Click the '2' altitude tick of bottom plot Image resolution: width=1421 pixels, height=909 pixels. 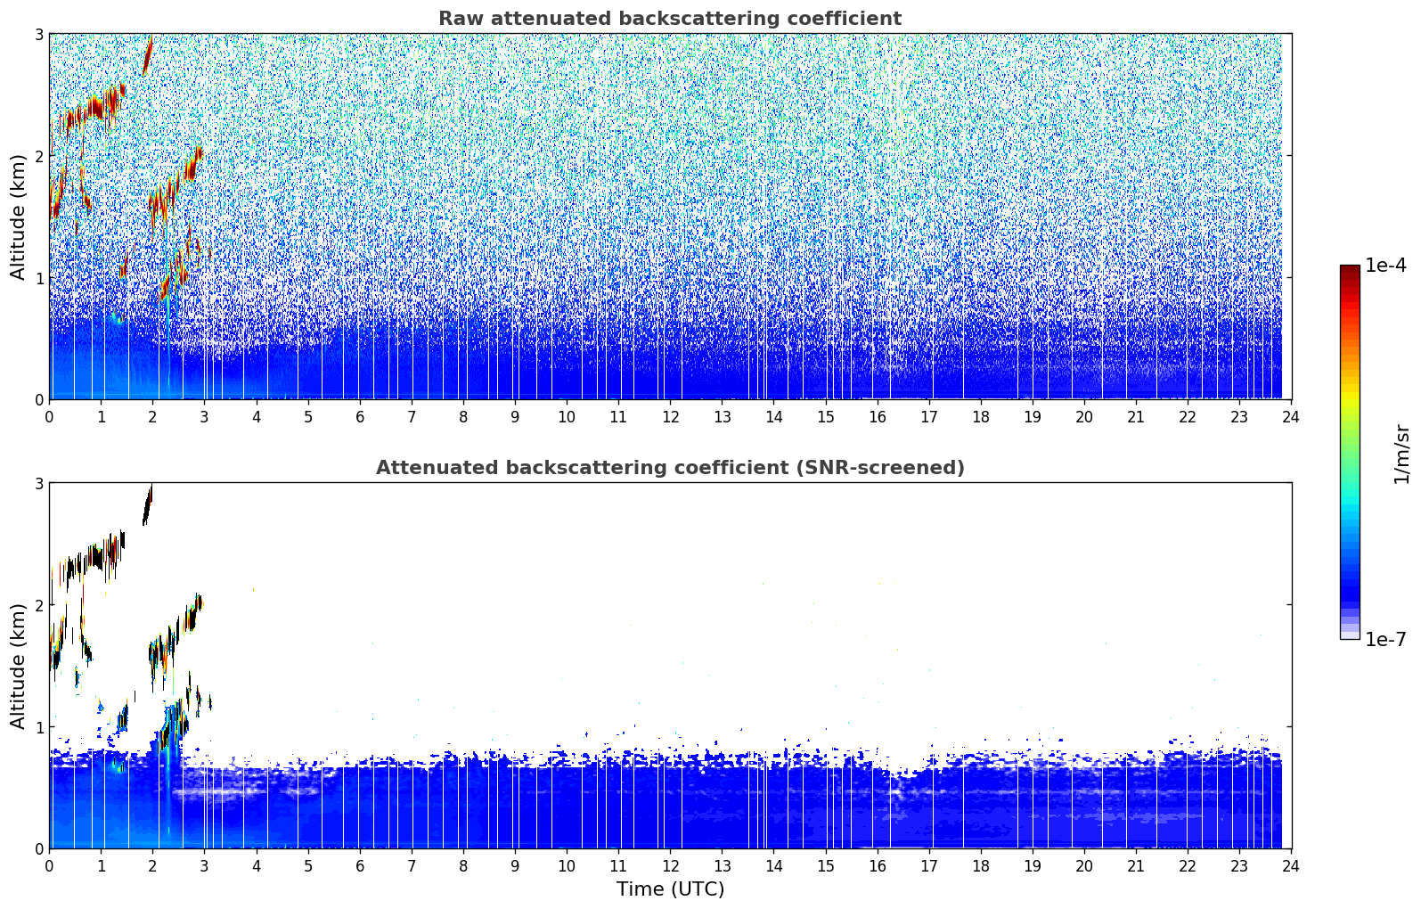click(x=39, y=605)
